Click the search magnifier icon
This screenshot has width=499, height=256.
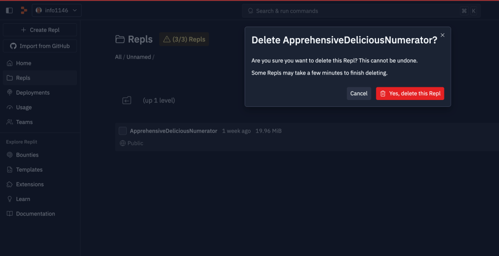tap(250, 11)
